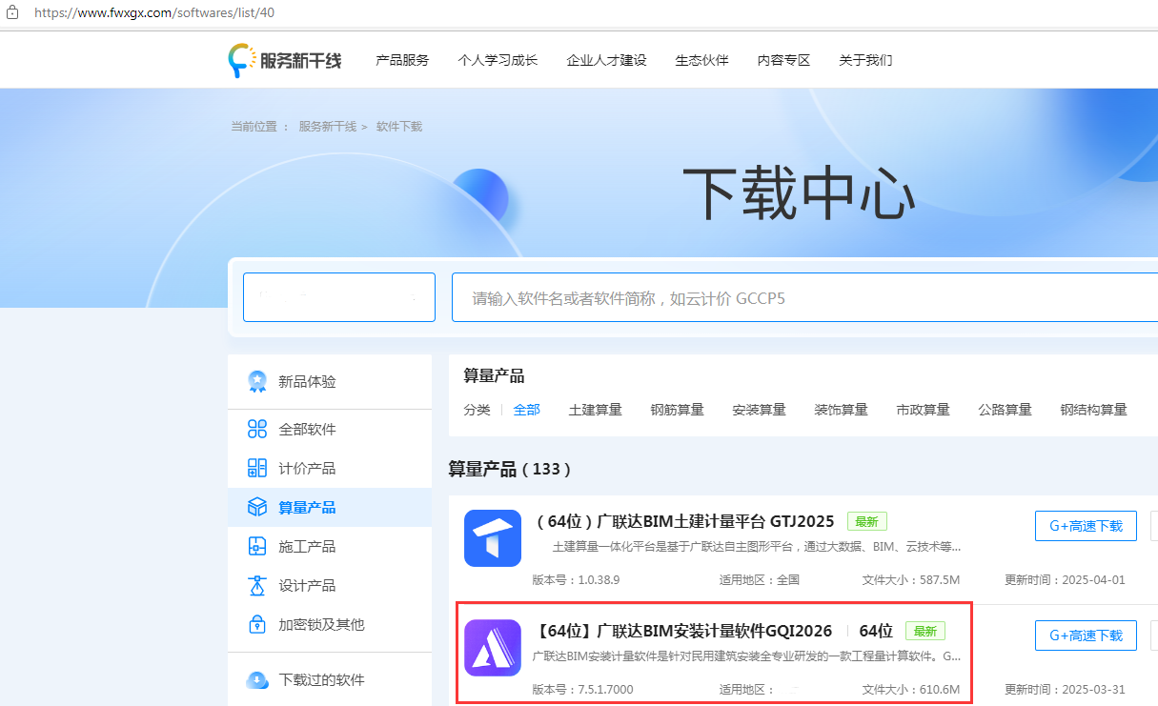Open the 企业人才建设 menu
This screenshot has width=1158, height=706.
pyautogui.click(x=606, y=60)
